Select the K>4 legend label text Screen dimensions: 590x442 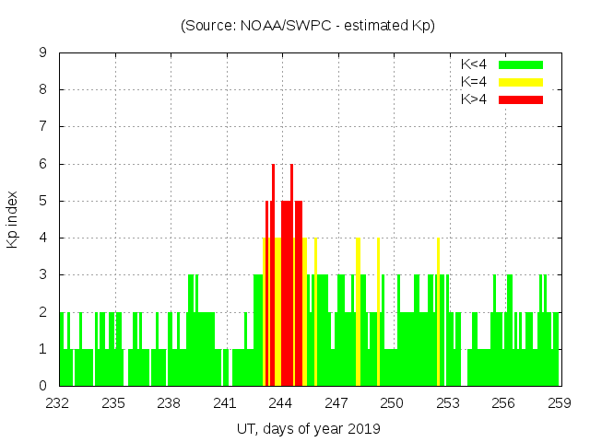(x=475, y=99)
